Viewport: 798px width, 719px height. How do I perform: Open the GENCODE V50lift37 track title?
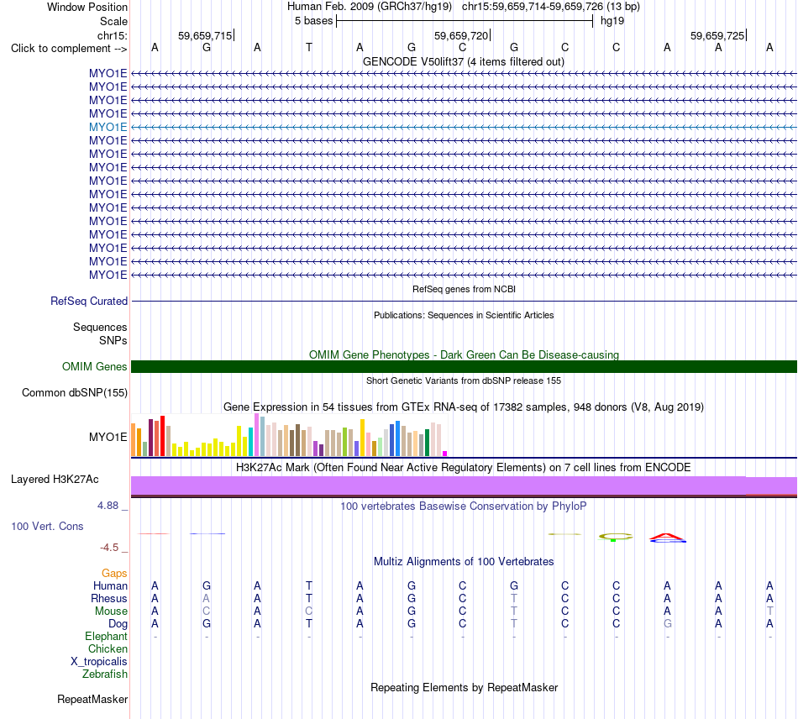(x=463, y=62)
